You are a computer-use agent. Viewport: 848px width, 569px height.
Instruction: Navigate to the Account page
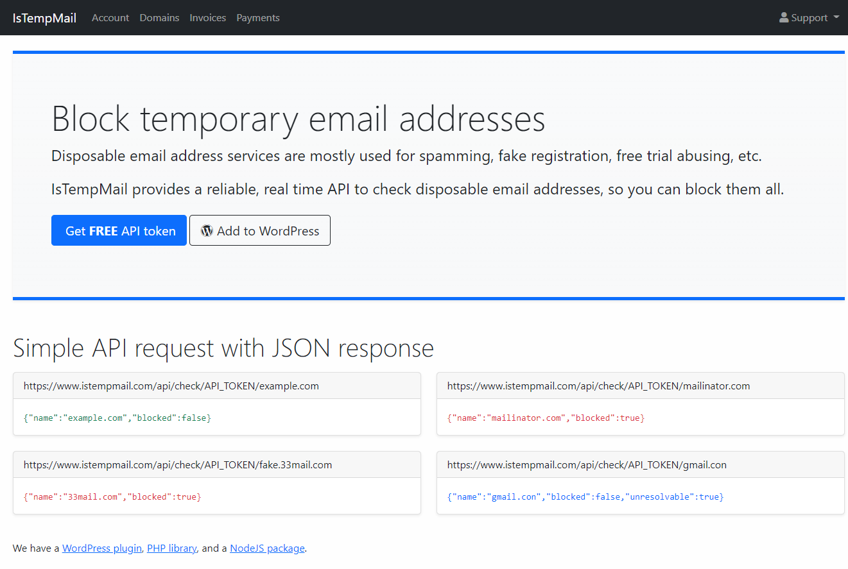pos(110,18)
